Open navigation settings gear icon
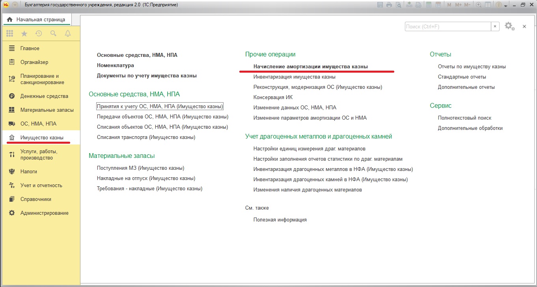Viewport: 537px width, 287px height. tap(509, 26)
